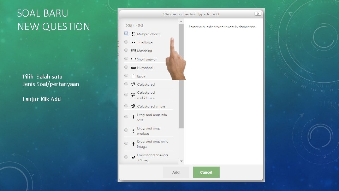Select Drag and drop into text radio
The image size is (339, 191).
pos(126,117)
